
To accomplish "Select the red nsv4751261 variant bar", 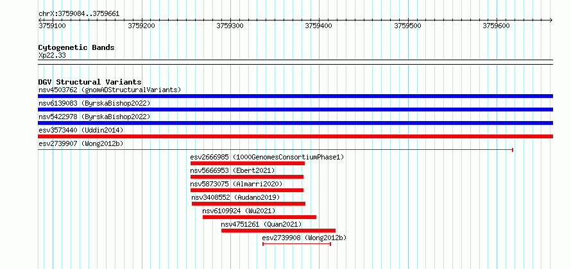I will pyautogui.click(x=278, y=231).
